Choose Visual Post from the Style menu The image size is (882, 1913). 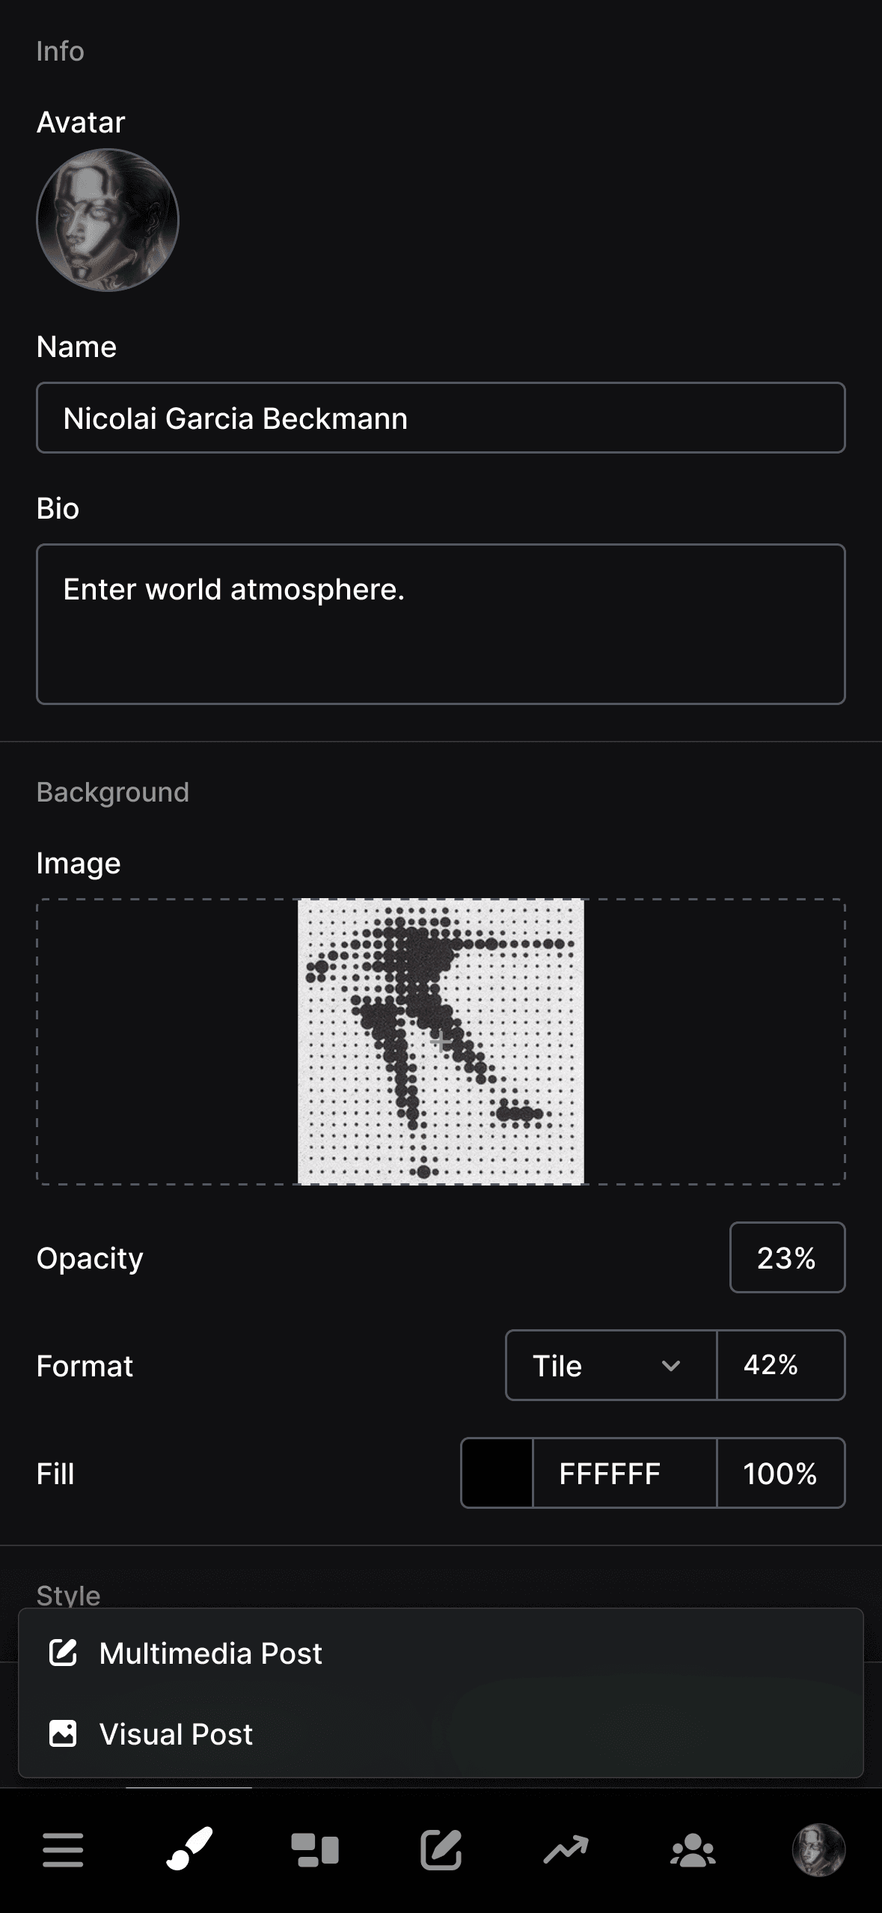[177, 1734]
